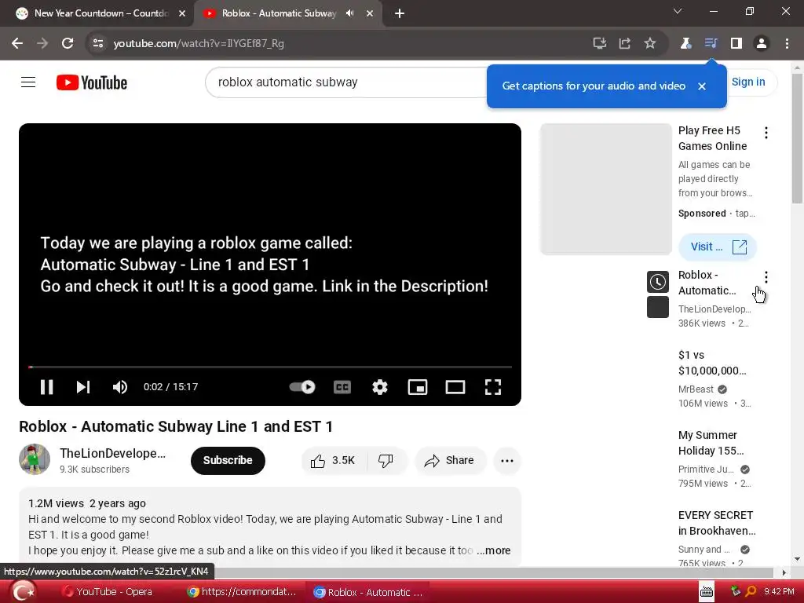Mute the video volume speaker icon
The height and width of the screenshot is (603, 804).
[x=120, y=387]
